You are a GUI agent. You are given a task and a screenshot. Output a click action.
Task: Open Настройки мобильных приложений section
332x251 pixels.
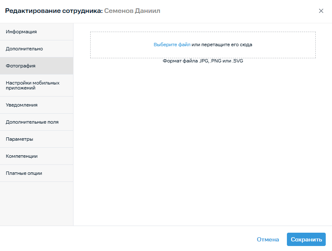click(33, 85)
